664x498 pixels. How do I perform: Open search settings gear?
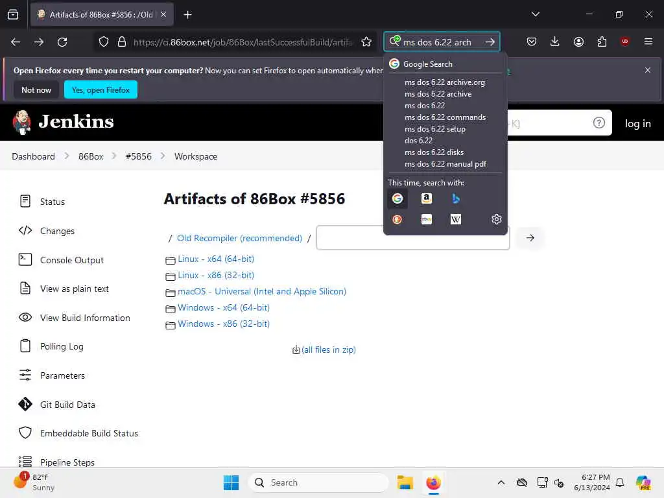[x=496, y=219]
